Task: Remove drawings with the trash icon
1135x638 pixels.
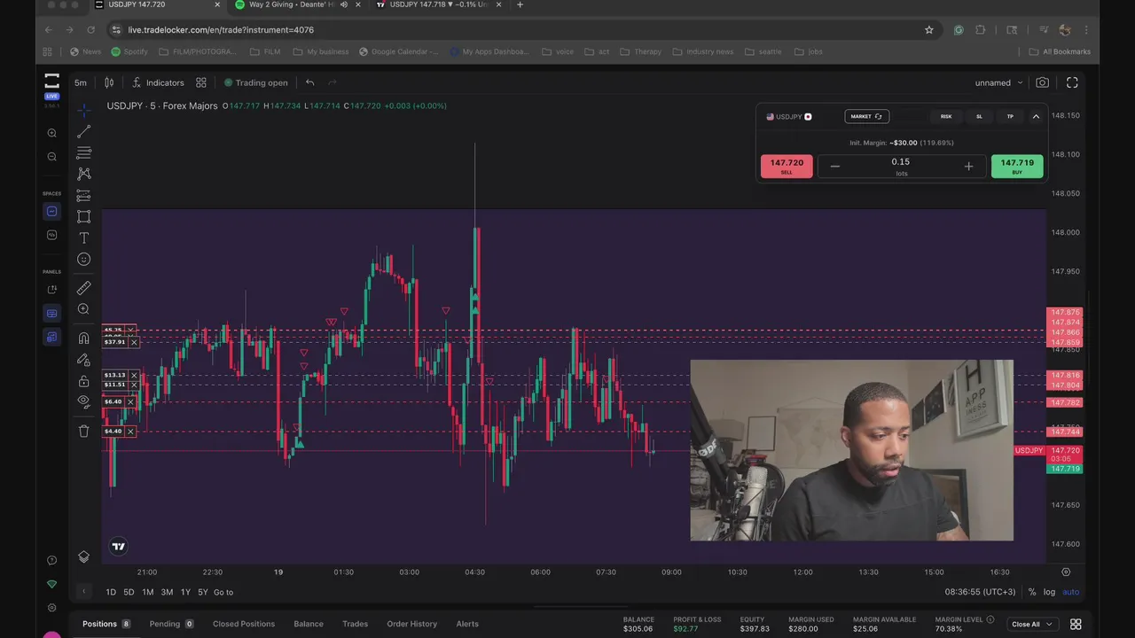Action: [83, 431]
